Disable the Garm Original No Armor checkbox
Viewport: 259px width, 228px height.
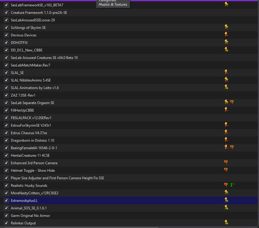pyautogui.click(x=6, y=215)
